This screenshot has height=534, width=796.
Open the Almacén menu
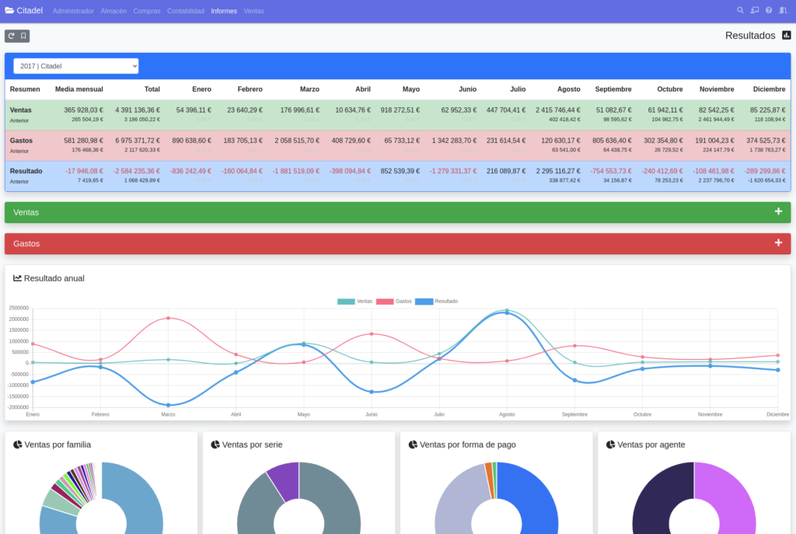coord(113,11)
